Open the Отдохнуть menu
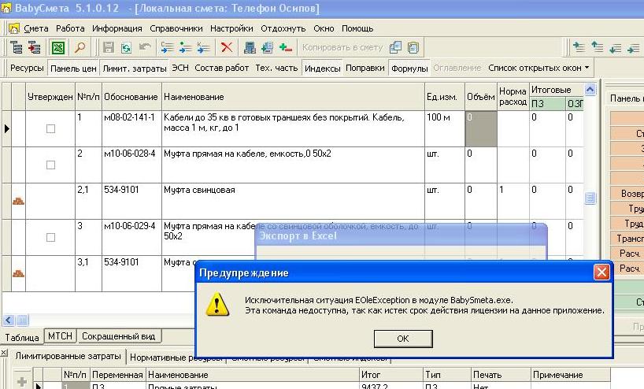The image size is (644, 389). click(283, 28)
